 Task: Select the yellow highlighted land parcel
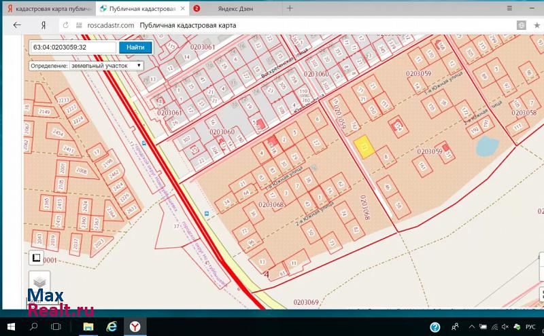(364, 147)
